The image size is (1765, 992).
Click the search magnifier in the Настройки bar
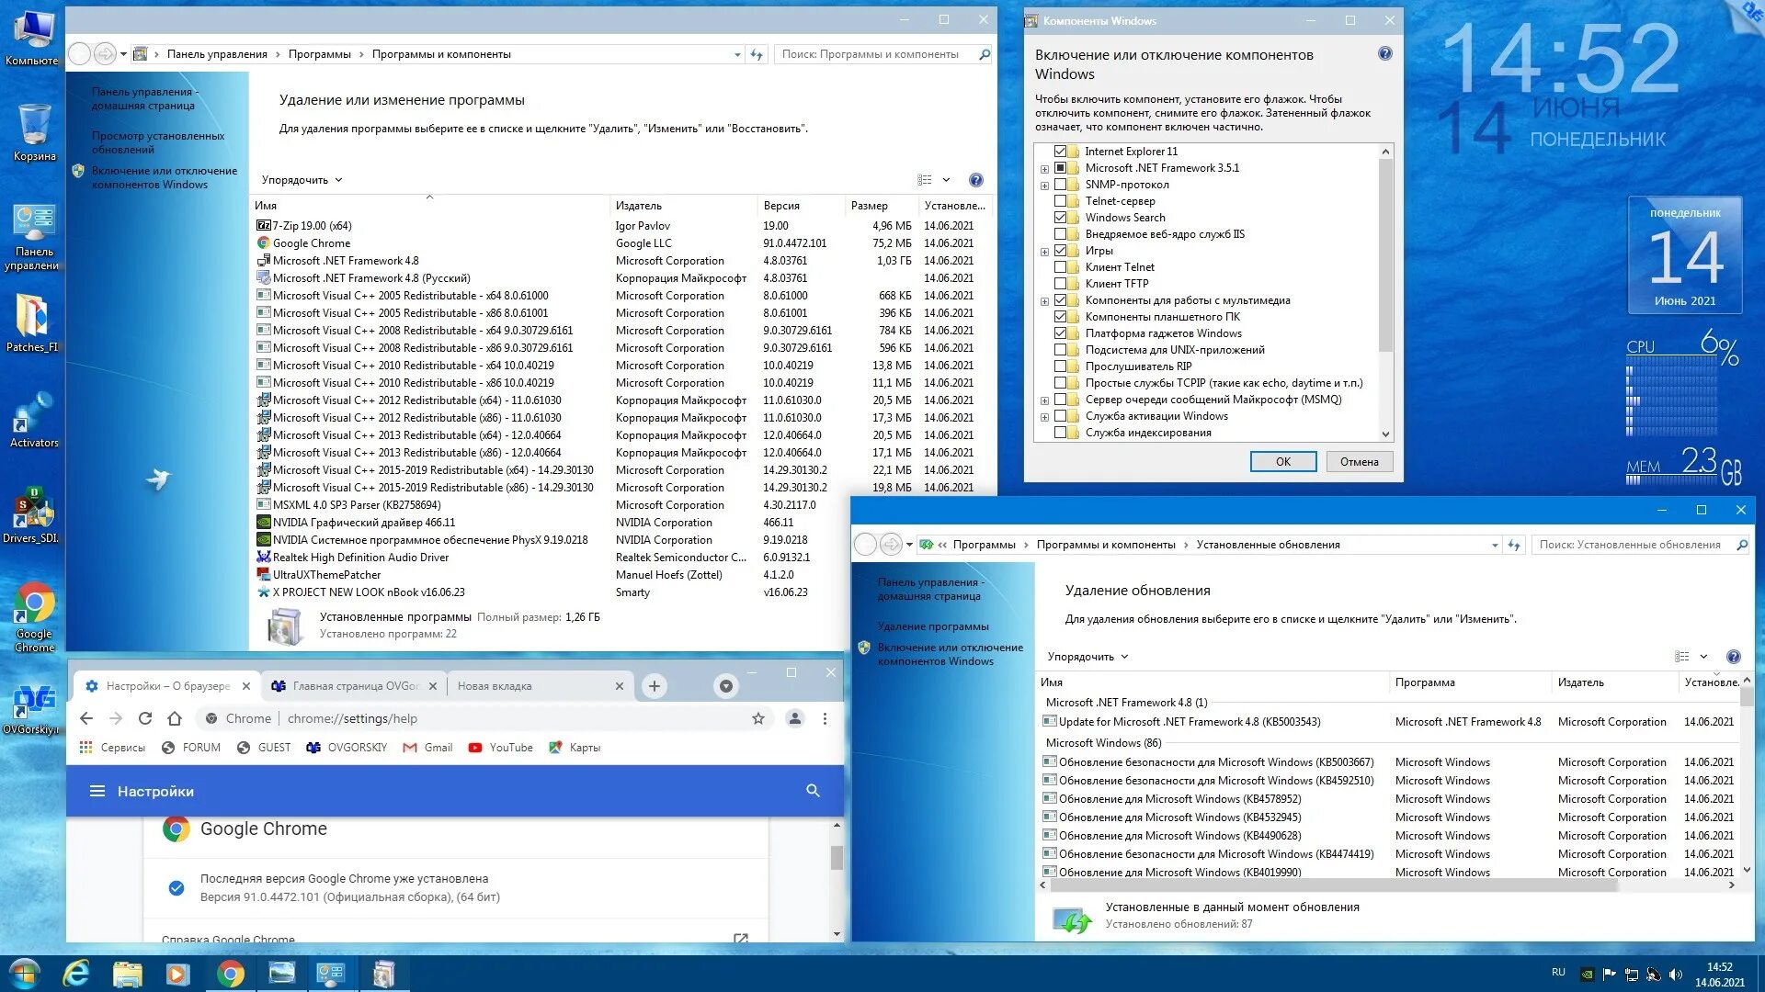(x=813, y=791)
